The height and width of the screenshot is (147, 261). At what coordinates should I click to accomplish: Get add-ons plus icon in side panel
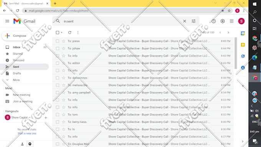tap(243, 86)
